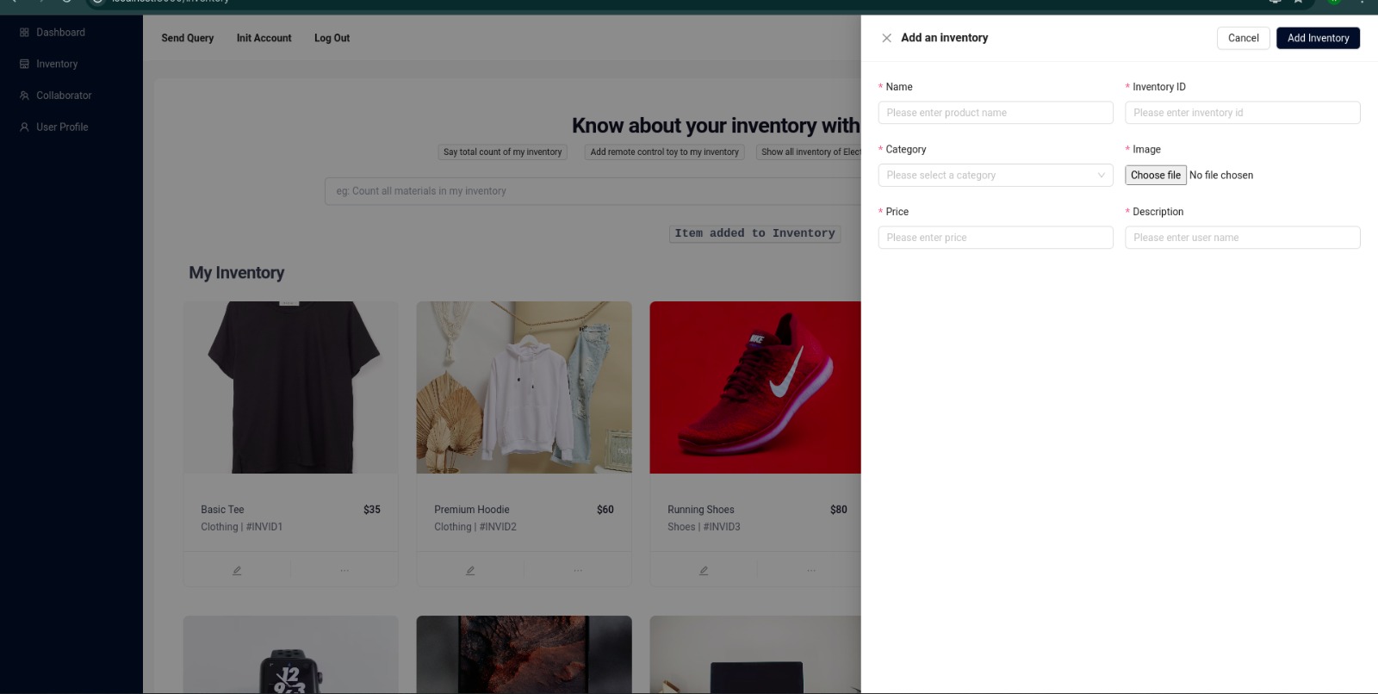
Task: Close the Add an inventory drawer
Action: (x=886, y=38)
